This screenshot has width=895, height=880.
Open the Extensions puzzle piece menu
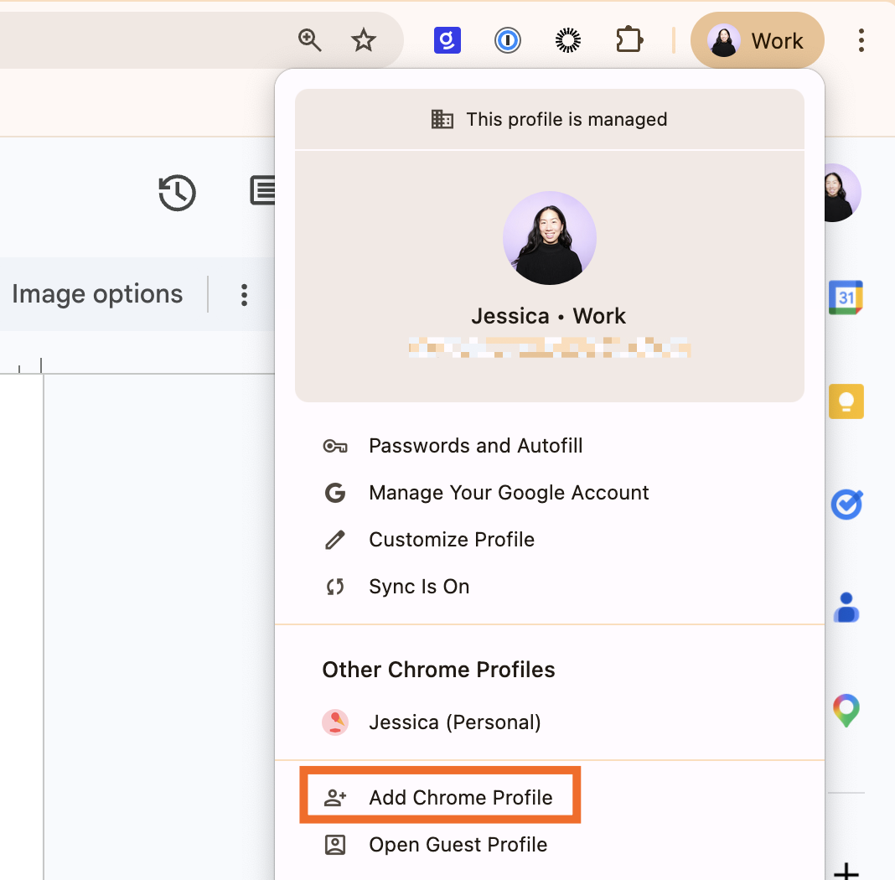pos(628,39)
